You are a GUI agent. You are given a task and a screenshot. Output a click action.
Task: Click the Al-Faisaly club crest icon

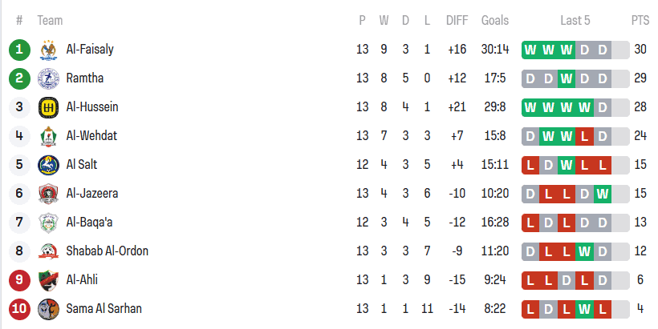(x=48, y=50)
